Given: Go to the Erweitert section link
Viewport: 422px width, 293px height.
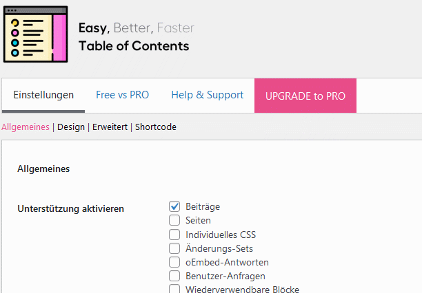Looking at the screenshot, I should [x=110, y=127].
